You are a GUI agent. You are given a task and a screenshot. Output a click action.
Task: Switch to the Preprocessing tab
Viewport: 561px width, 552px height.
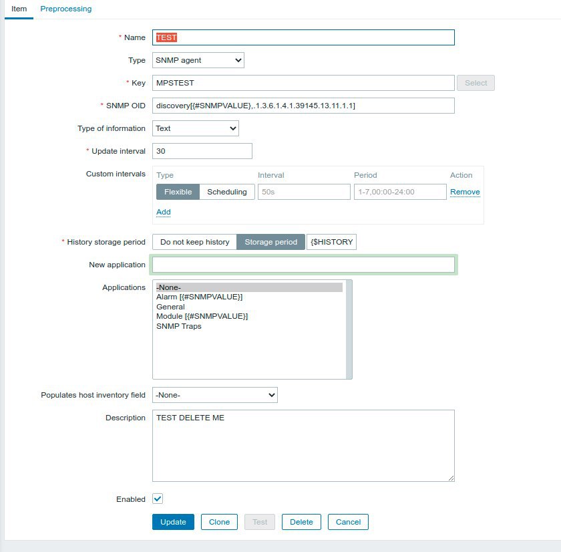pos(66,9)
